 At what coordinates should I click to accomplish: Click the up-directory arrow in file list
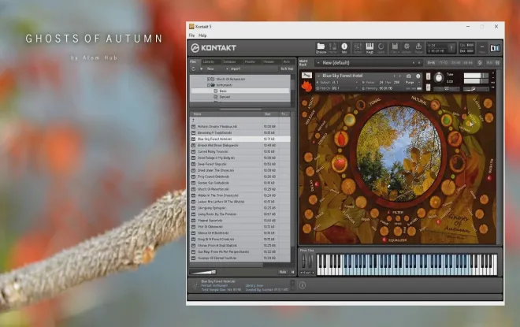coord(193,121)
